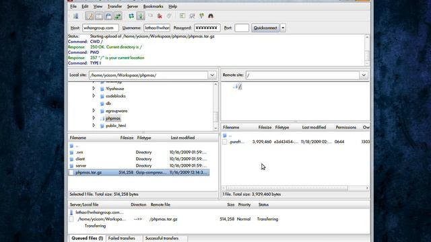Open the Edit menu

point(85,6)
